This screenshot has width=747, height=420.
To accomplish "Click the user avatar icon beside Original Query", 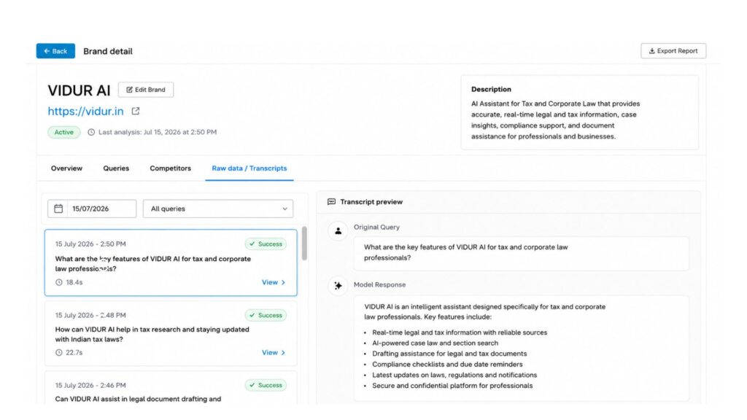I will click(x=338, y=231).
